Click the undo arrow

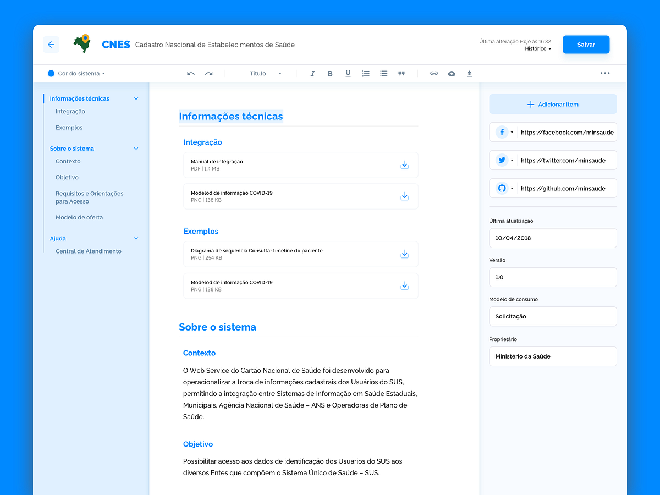190,73
